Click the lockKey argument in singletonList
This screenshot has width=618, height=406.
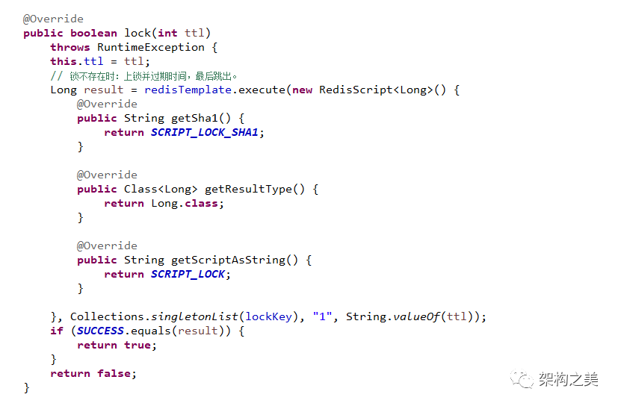269,316
